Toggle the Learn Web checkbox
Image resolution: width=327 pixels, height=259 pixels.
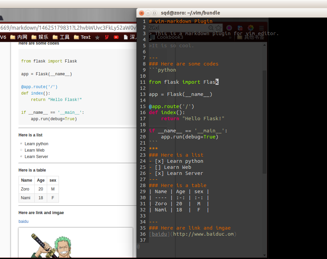[x=21, y=150]
